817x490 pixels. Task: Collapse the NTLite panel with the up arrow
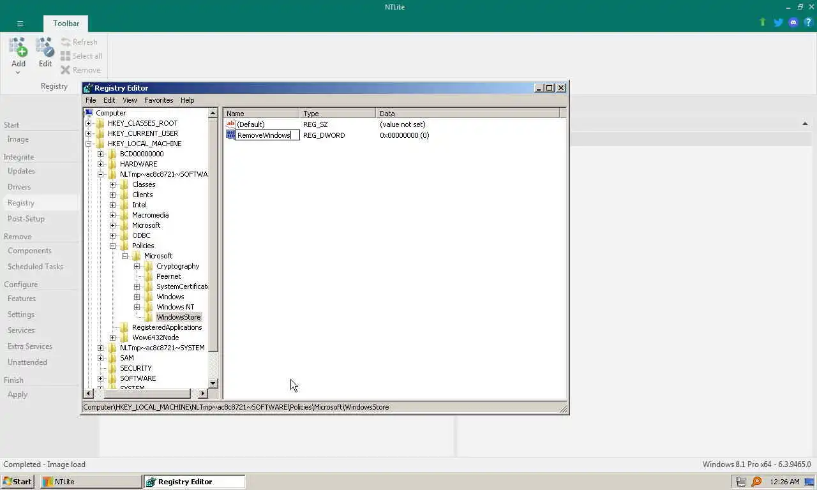(x=805, y=124)
